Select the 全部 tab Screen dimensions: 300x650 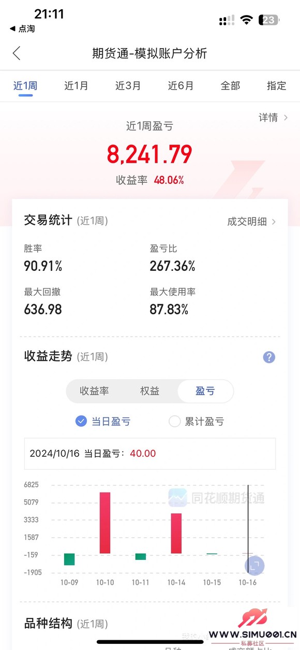click(230, 86)
